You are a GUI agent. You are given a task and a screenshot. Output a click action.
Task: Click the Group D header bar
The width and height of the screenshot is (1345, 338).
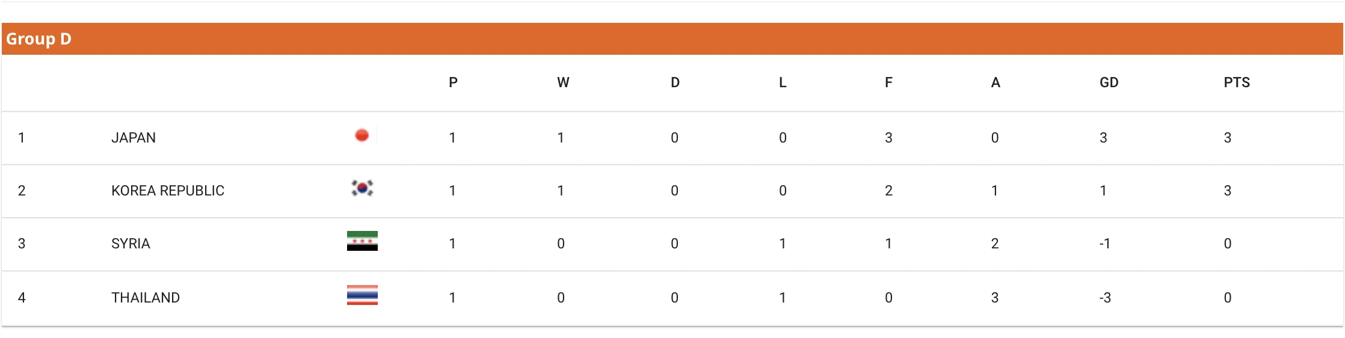(x=672, y=39)
